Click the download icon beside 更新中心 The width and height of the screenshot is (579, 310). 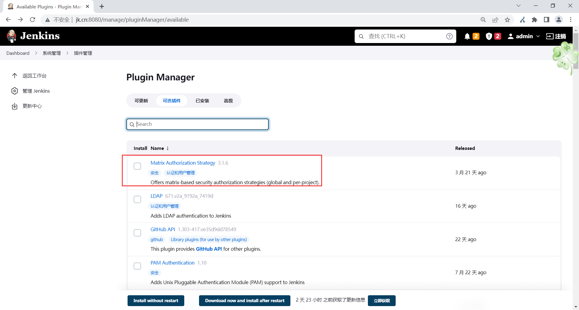14,106
